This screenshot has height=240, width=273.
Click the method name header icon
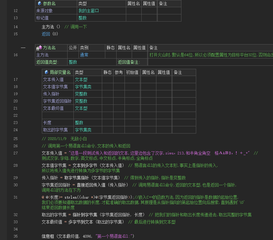point(39,48)
